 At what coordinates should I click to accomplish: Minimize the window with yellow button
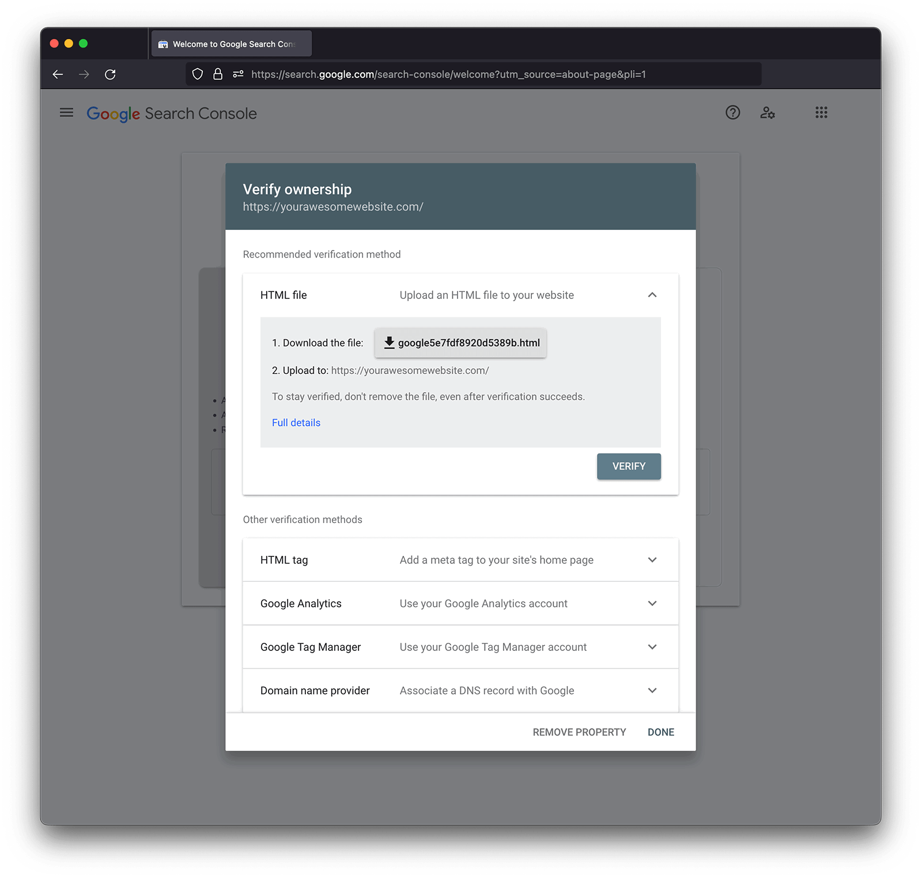coord(69,44)
